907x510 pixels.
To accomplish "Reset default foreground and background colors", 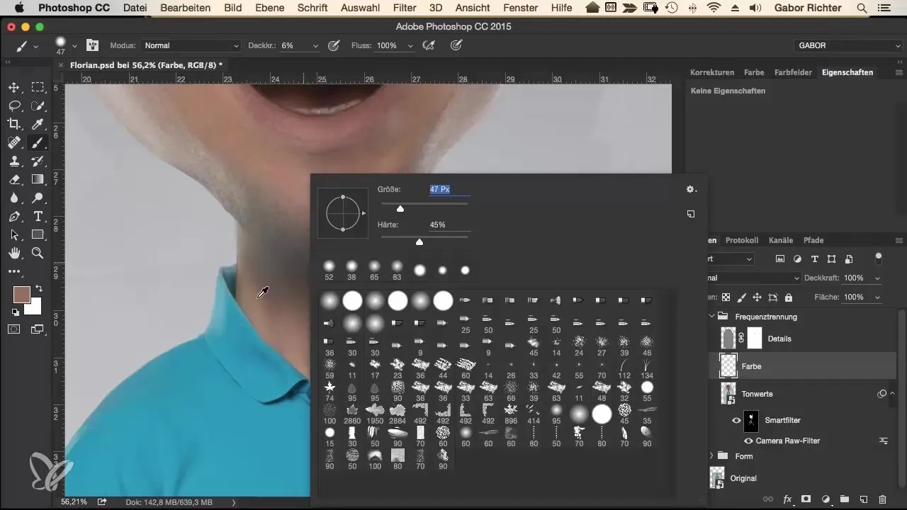I will (x=15, y=312).
